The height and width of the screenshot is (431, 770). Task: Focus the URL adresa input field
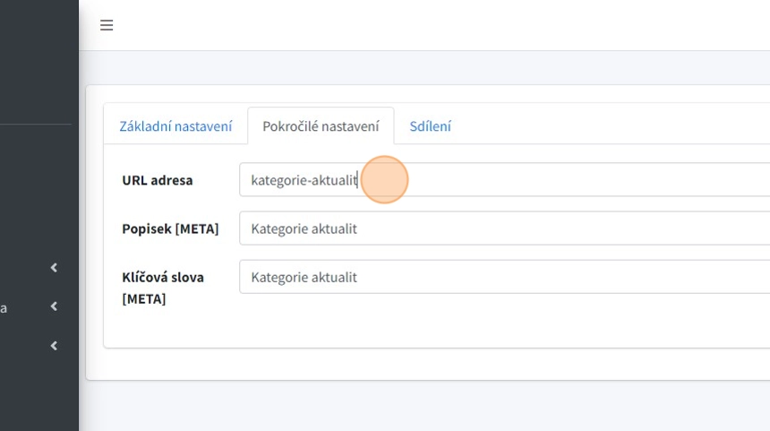coord(537,180)
